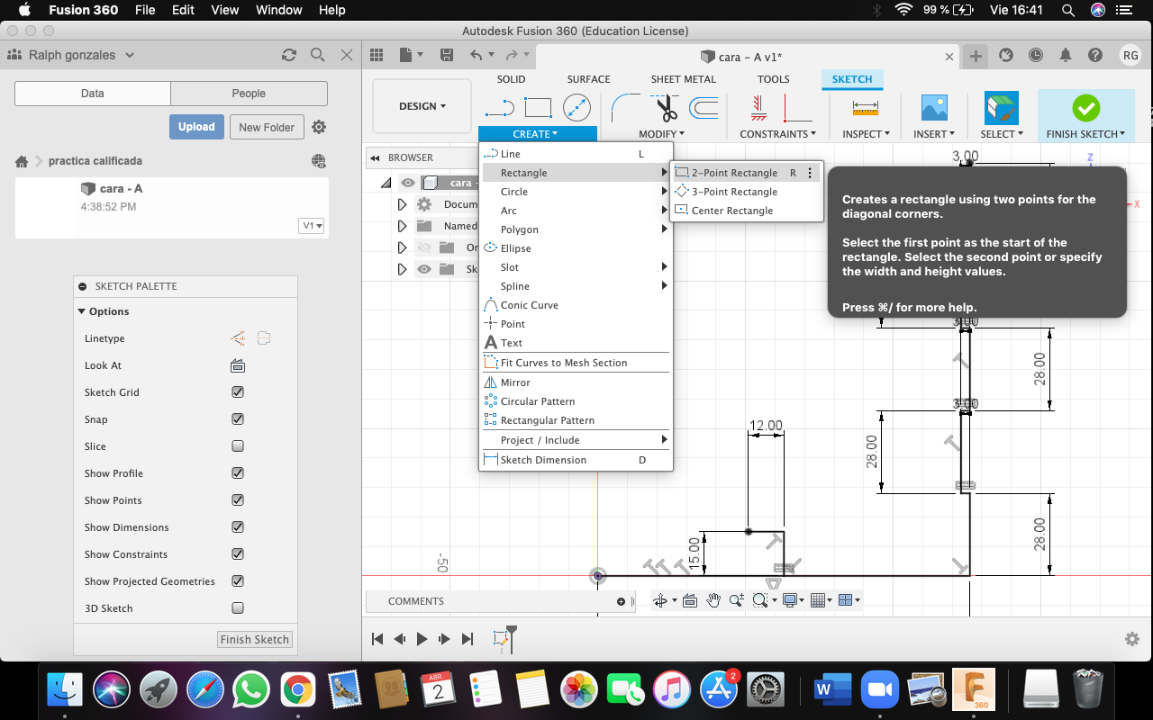Toggle the Show Points checkbox
Viewport: 1153px width, 720px height.
click(238, 500)
